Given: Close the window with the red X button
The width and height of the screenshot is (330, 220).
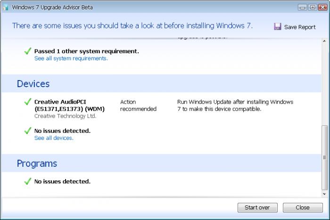Looking at the screenshot, I should click(x=322, y=8).
